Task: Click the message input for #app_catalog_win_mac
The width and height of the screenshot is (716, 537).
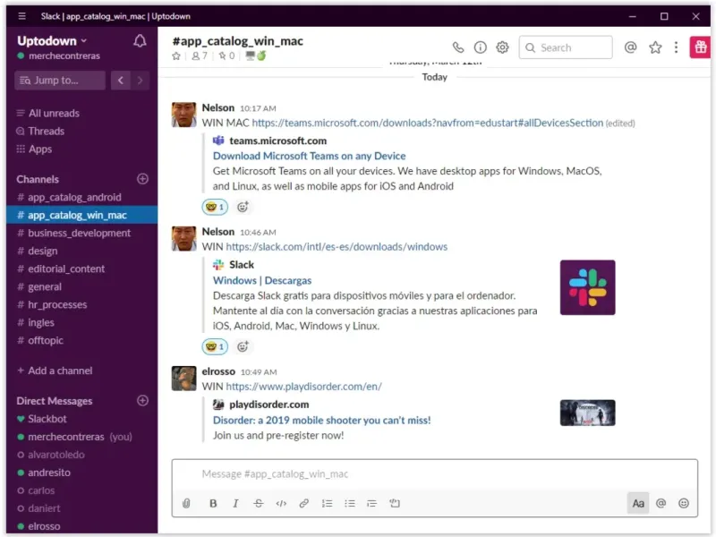Action: pos(434,474)
